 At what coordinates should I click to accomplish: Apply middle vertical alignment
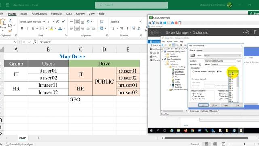77,21
